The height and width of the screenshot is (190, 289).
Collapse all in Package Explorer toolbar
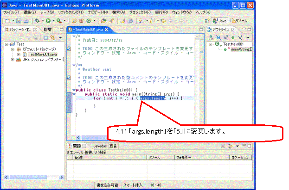click(x=45, y=38)
